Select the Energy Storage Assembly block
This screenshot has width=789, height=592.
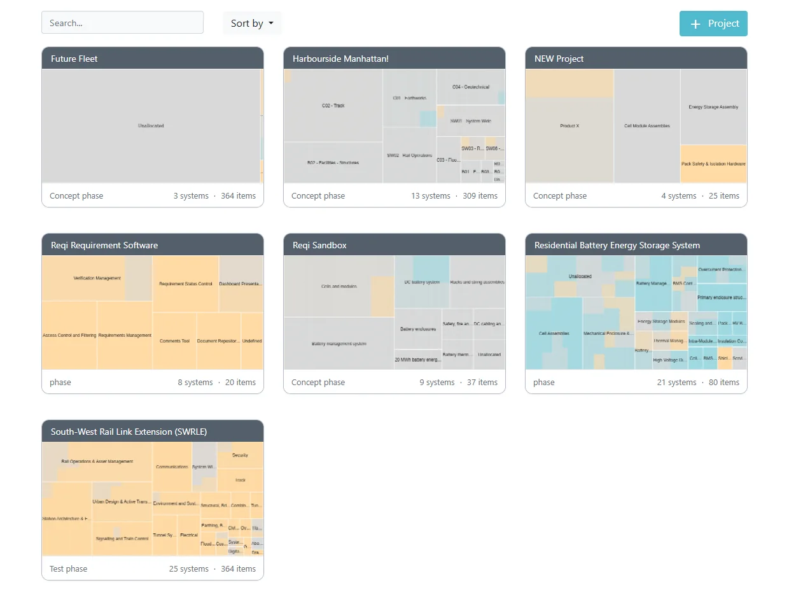713,107
